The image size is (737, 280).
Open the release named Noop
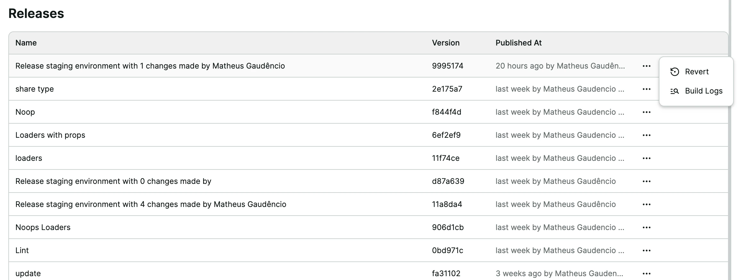[x=25, y=112]
